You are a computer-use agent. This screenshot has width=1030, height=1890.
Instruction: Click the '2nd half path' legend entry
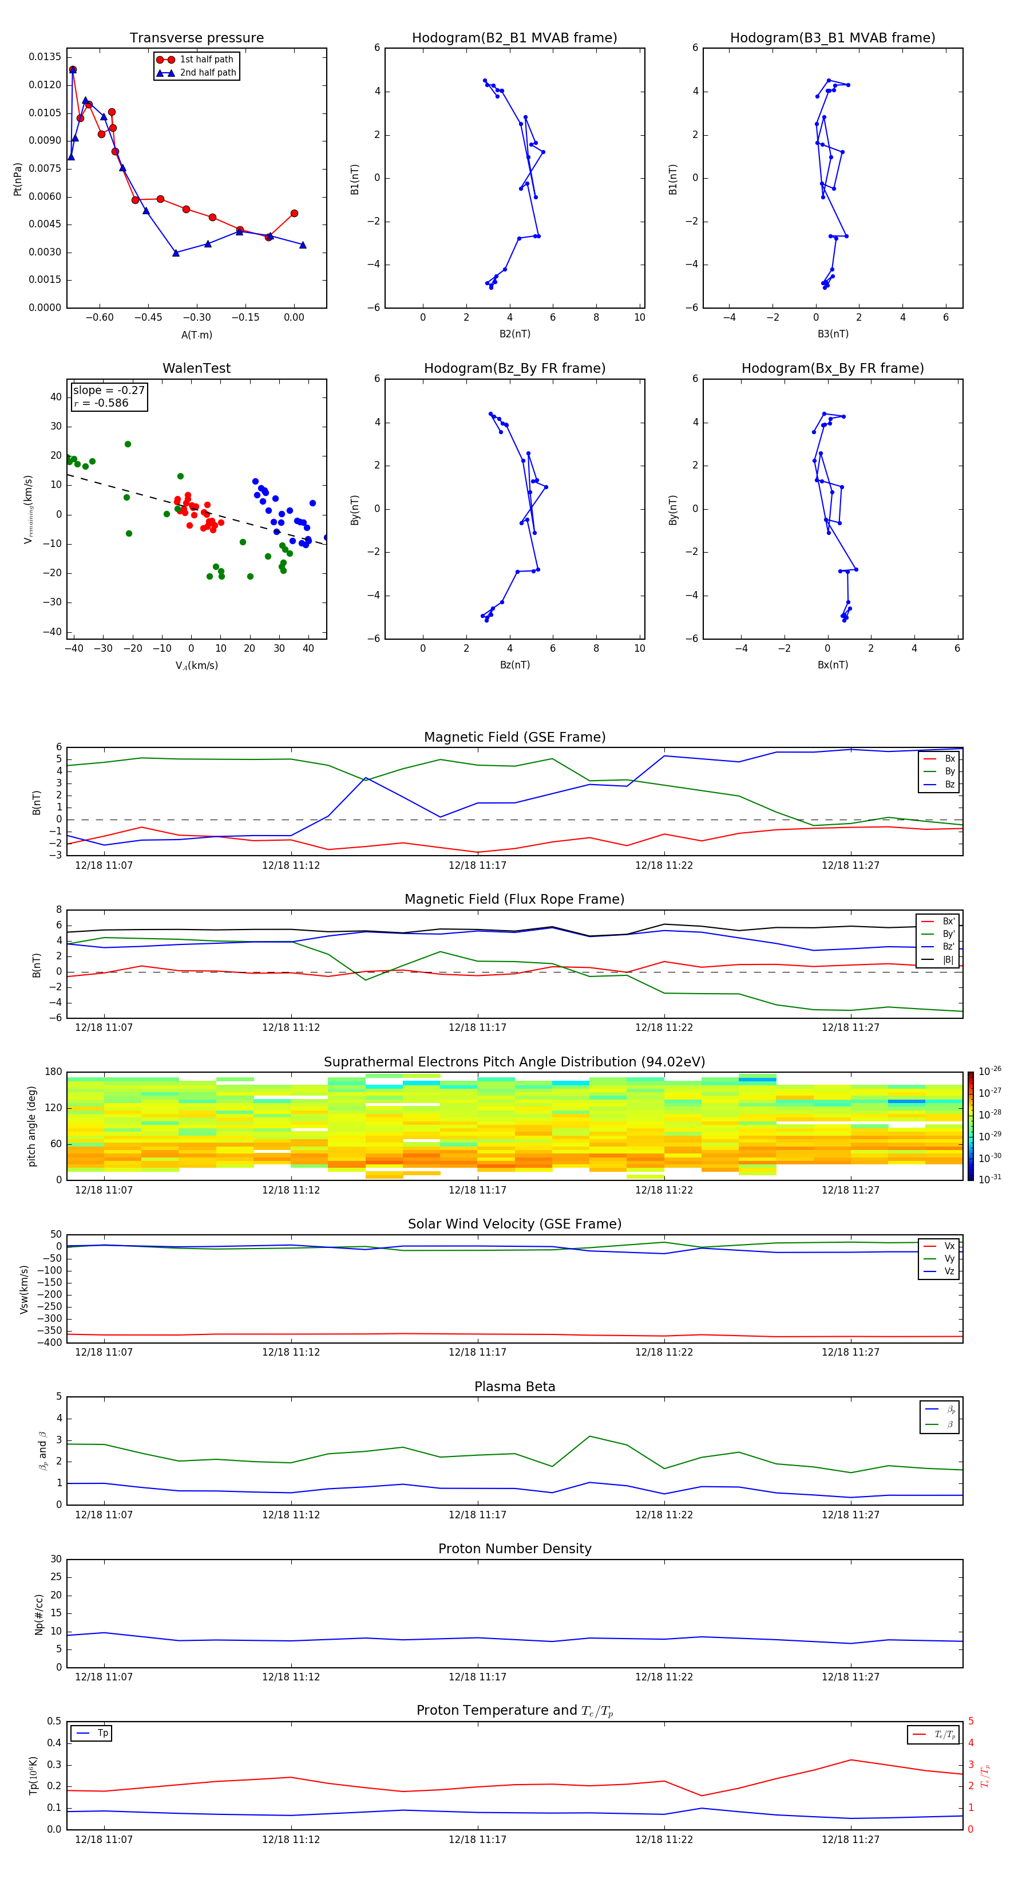tap(196, 73)
